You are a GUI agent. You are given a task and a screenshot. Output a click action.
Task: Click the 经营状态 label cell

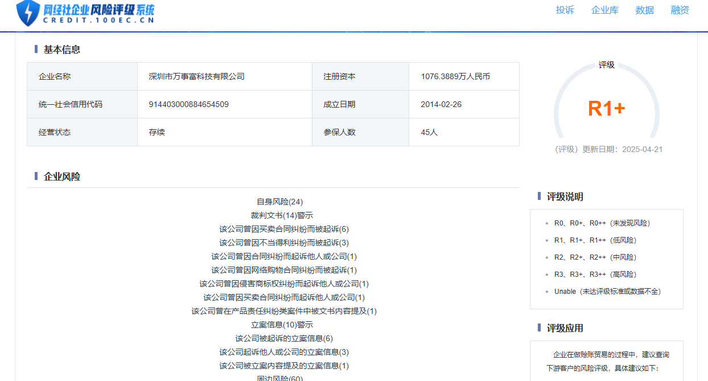83,132
